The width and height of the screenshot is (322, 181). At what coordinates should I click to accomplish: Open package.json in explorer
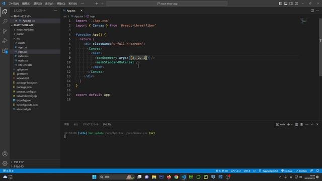(24, 87)
